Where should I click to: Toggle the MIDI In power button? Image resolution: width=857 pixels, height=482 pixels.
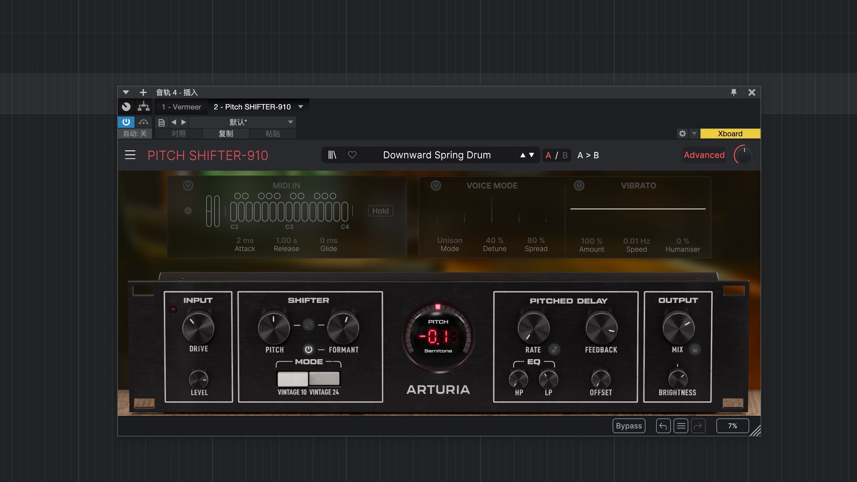point(188,185)
